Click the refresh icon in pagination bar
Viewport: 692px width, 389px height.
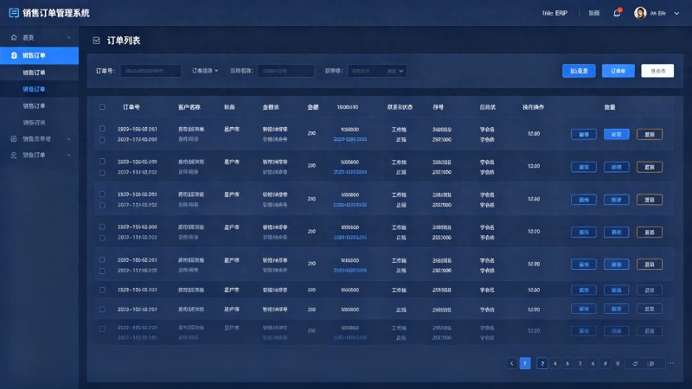point(635,363)
